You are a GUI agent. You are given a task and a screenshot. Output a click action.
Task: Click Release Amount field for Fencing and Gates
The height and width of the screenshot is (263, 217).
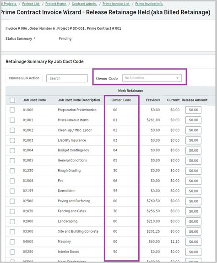pos(193,211)
